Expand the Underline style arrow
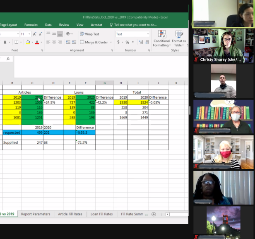Image resolution: width=255 pixels, height=239 pixels. click(x=10, y=42)
